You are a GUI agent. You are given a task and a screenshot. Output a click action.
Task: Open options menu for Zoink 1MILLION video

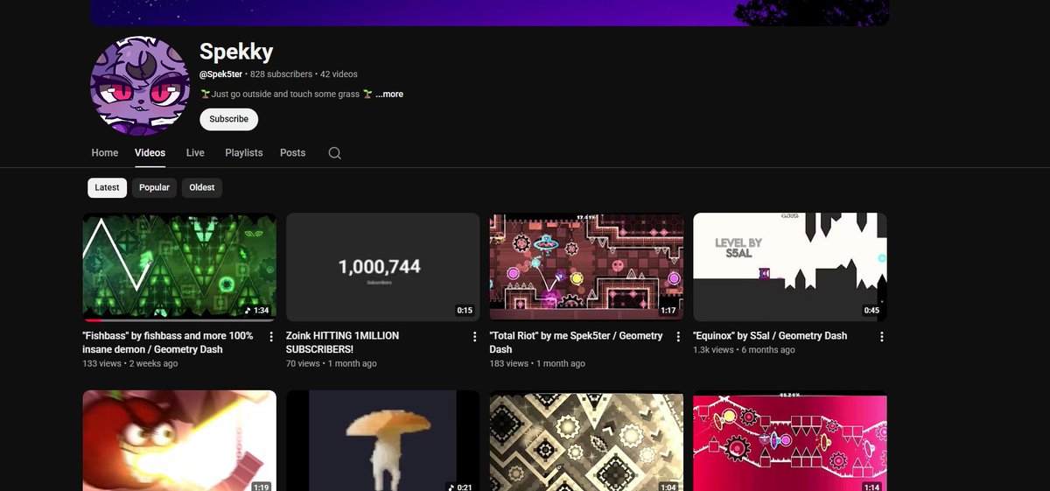(x=474, y=337)
